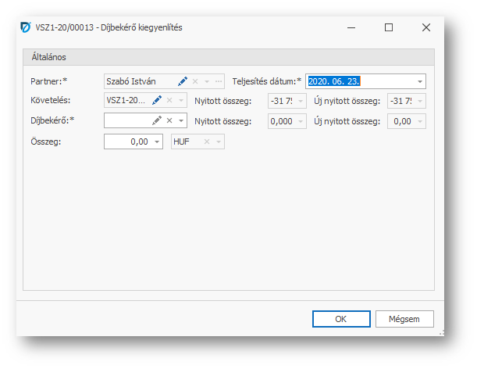The width and height of the screenshot is (477, 369).
Task: Click into the Teljesítés dátum date field
Action: pyautogui.click(x=359, y=81)
